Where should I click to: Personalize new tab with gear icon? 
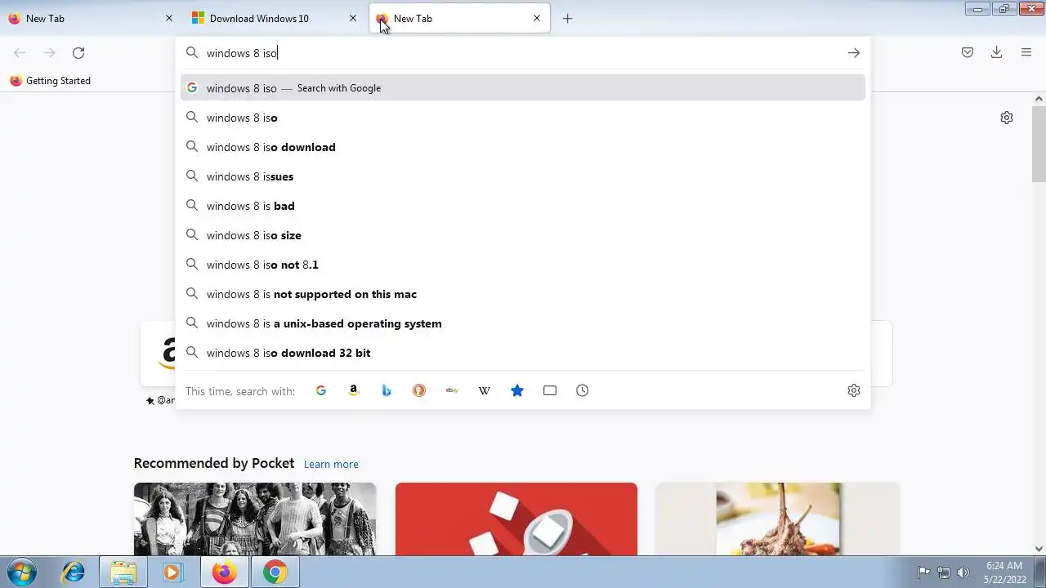1007,118
